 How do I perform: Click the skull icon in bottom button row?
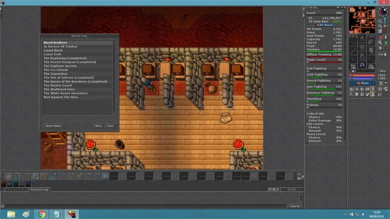click(x=357, y=94)
